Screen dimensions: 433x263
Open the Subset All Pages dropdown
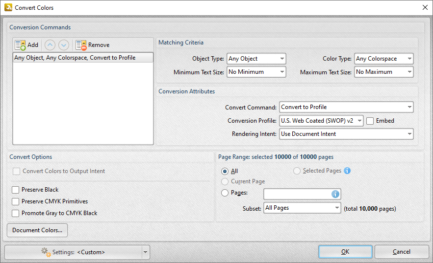pos(303,208)
